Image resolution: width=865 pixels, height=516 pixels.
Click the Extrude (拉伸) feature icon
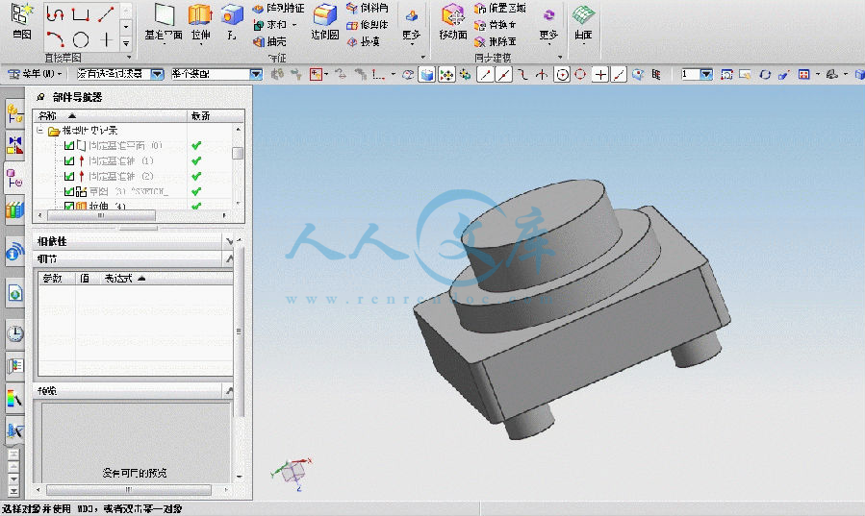point(200,15)
